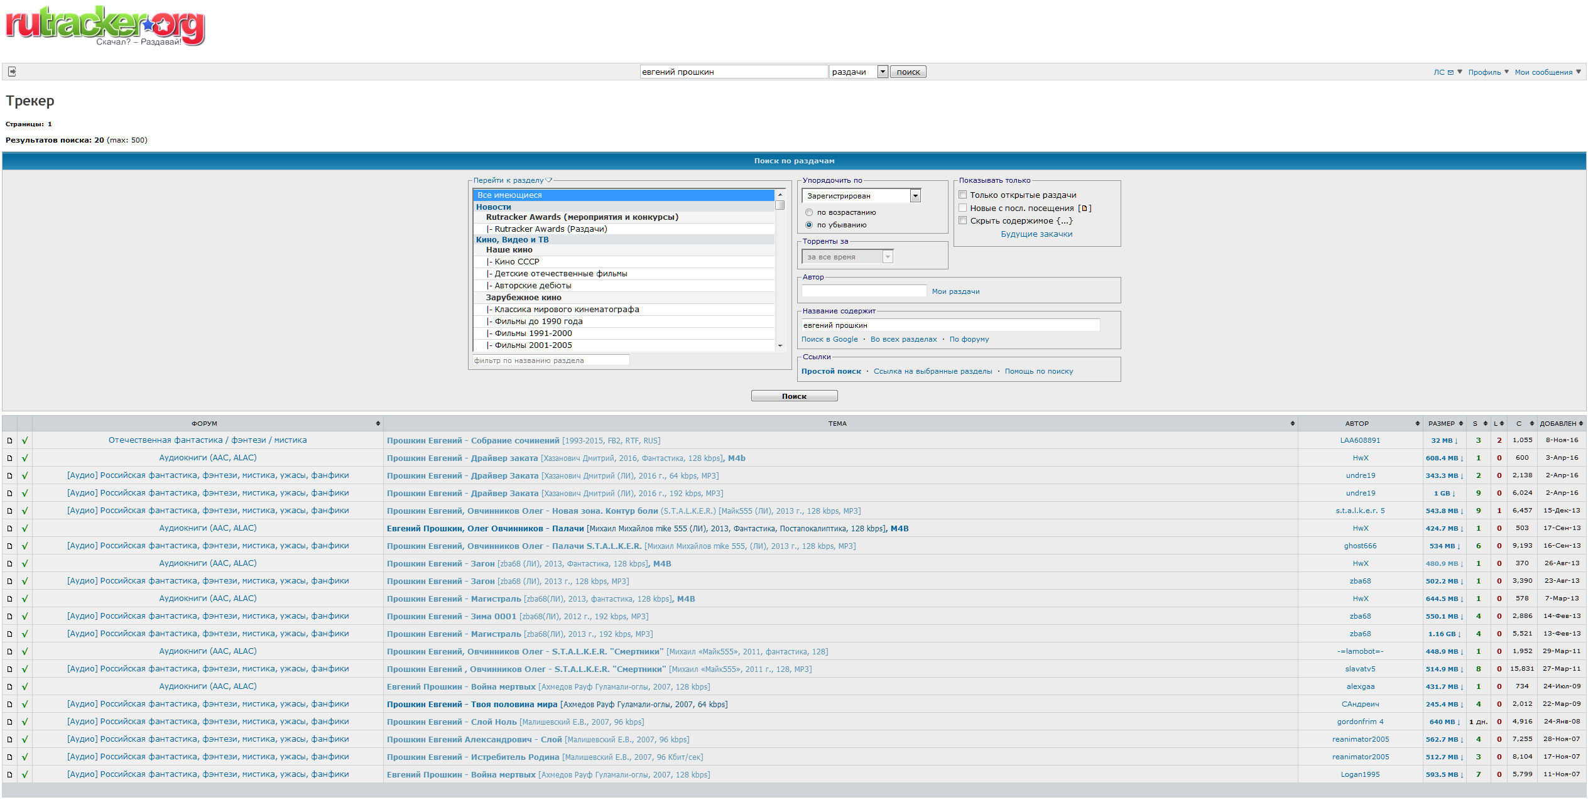The image size is (1593, 807).
Task: Click the post icon for Драйвер заката M4b row
Action: [x=9, y=458]
